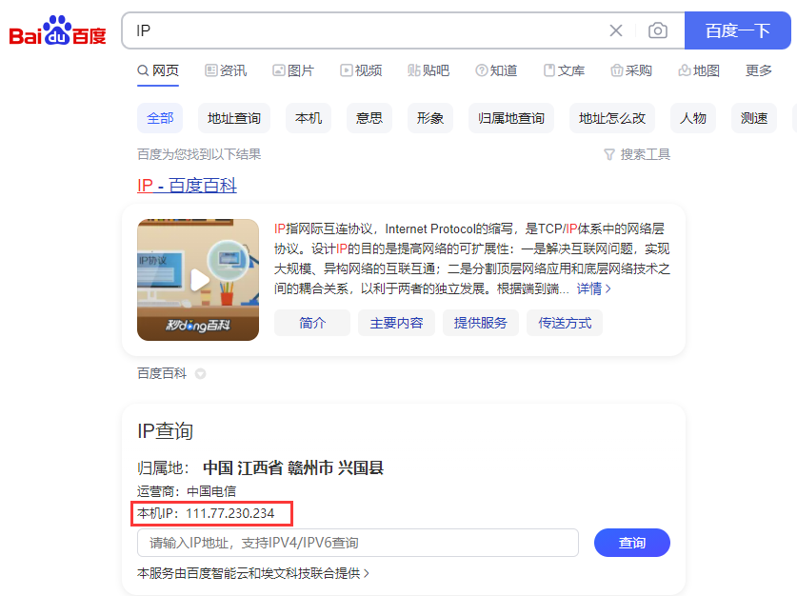Focus the IP address query input field
Viewport: 797px width, 596px height.
[358, 543]
